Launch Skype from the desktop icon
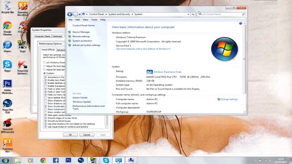Image resolution: width=292 pixels, height=164 pixels. (x=7, y=66)
